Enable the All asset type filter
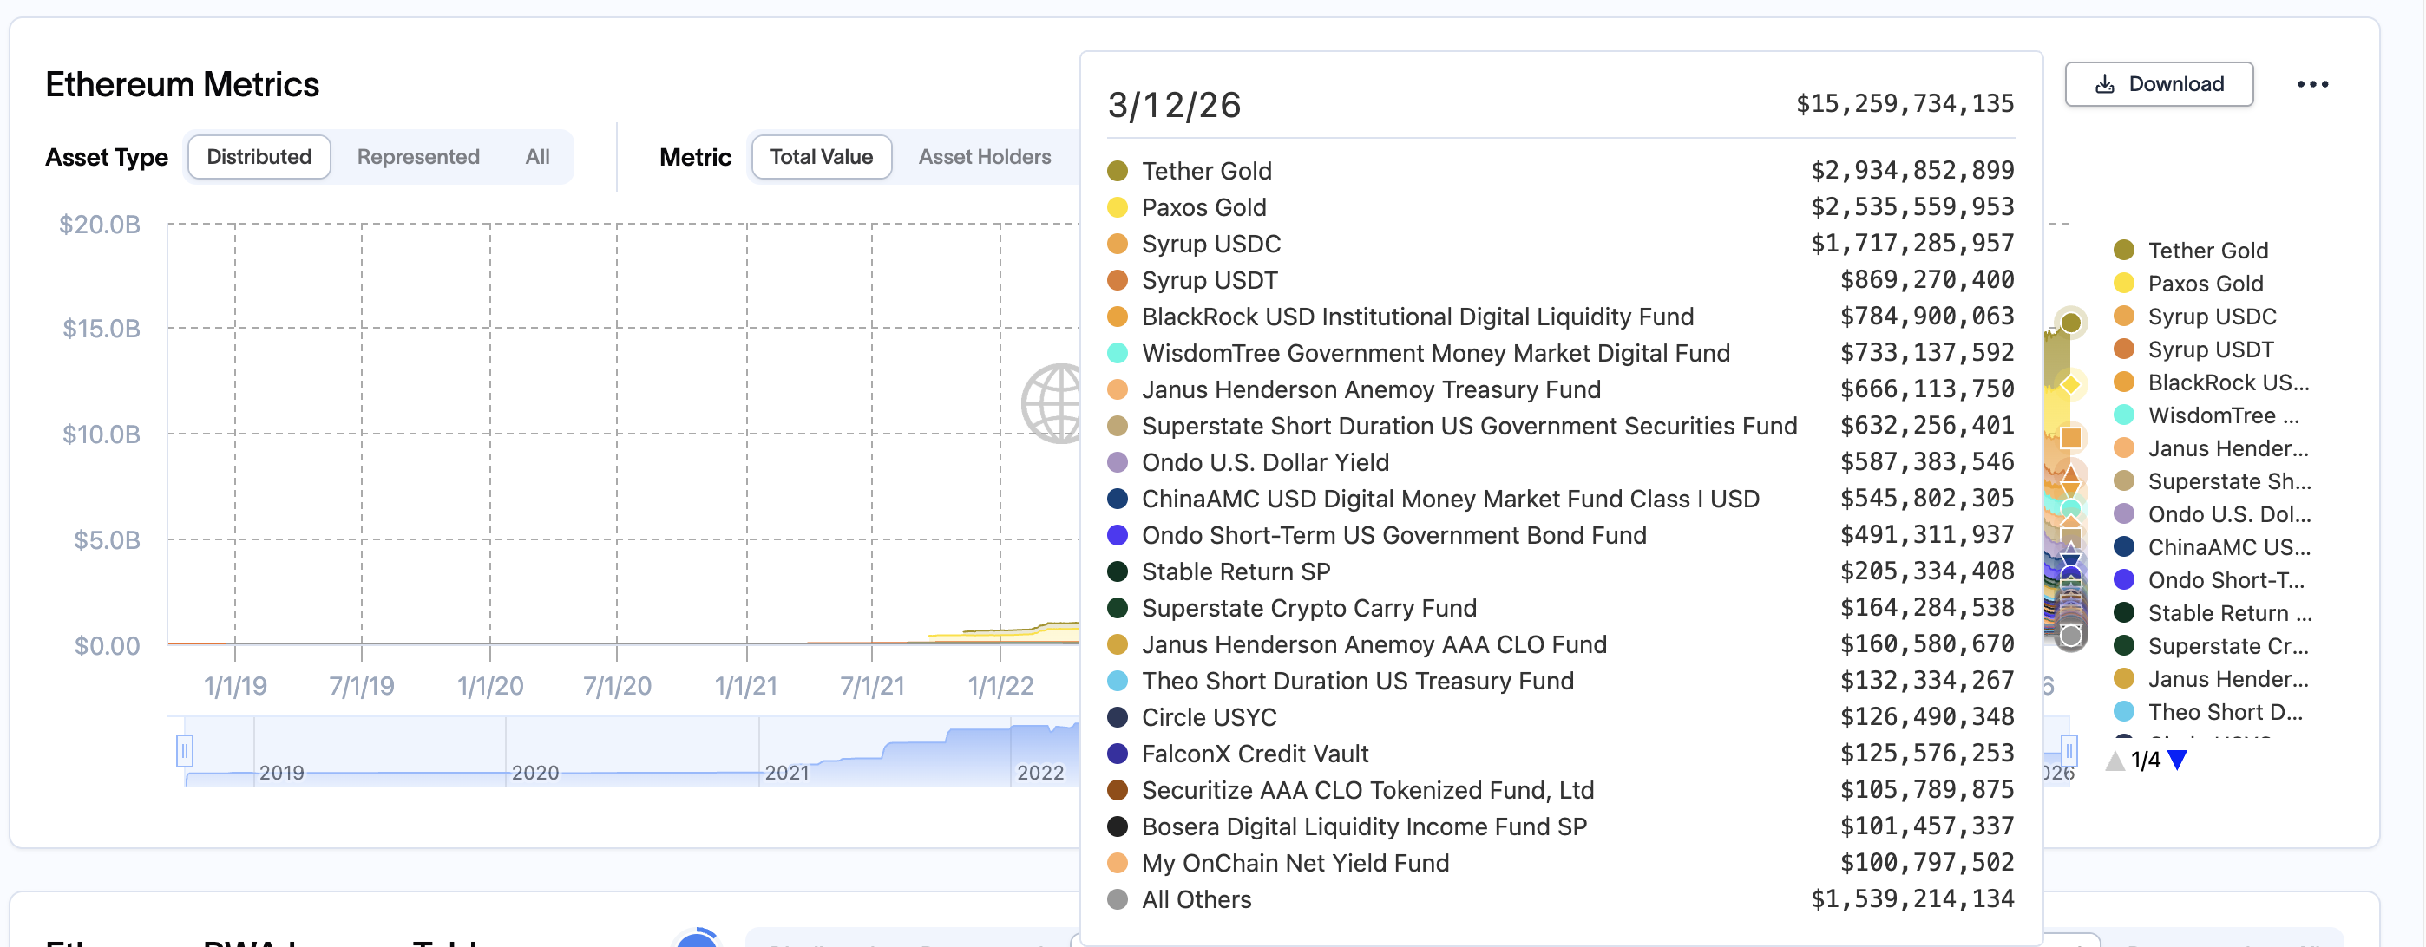2426x947 pixels. 537,156
